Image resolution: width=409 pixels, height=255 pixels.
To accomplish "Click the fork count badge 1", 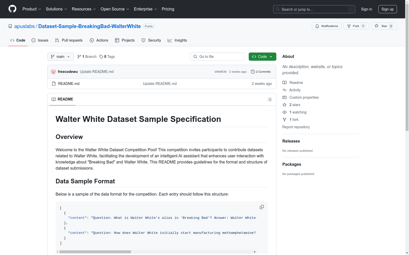I will pyautogui.click(x=363, y=26).
